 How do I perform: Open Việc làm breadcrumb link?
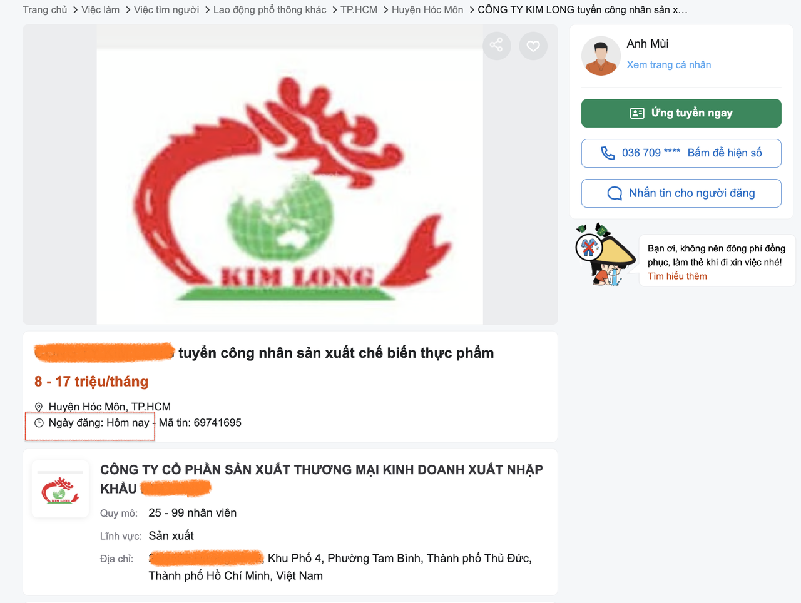pos(100,9)
